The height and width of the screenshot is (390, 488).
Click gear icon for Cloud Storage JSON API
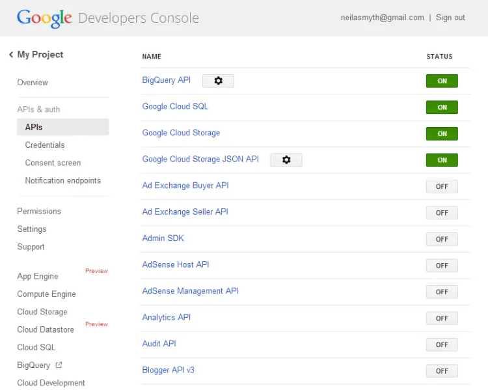click(x=286, y=160)
